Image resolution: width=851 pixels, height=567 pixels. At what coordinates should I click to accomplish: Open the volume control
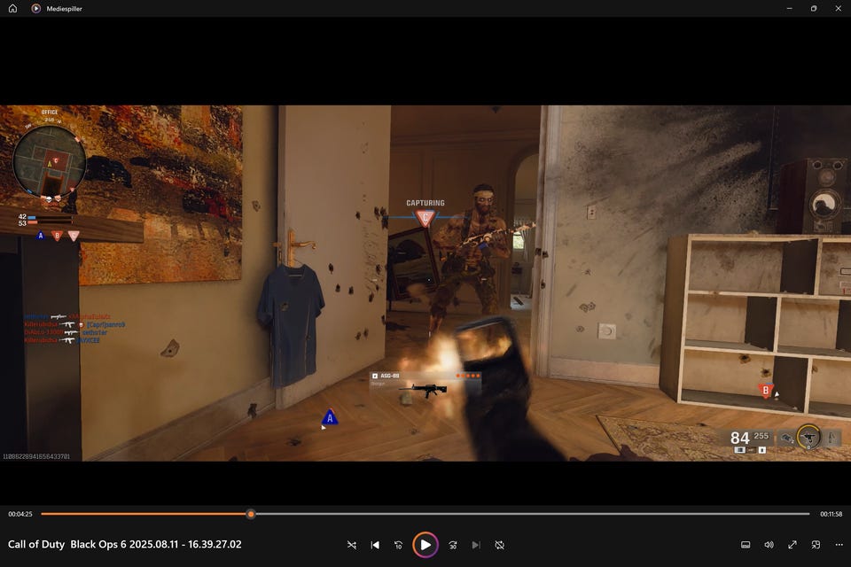pyautogui.click(x=769, y=545)
